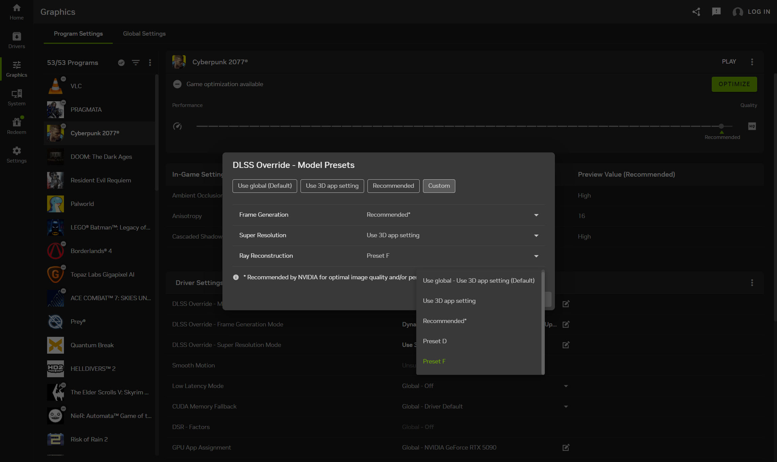Image resolution: width=777 pixels, height=462 pixels.
Task: Click the info icon in dialog
Action: click(236, 277)
